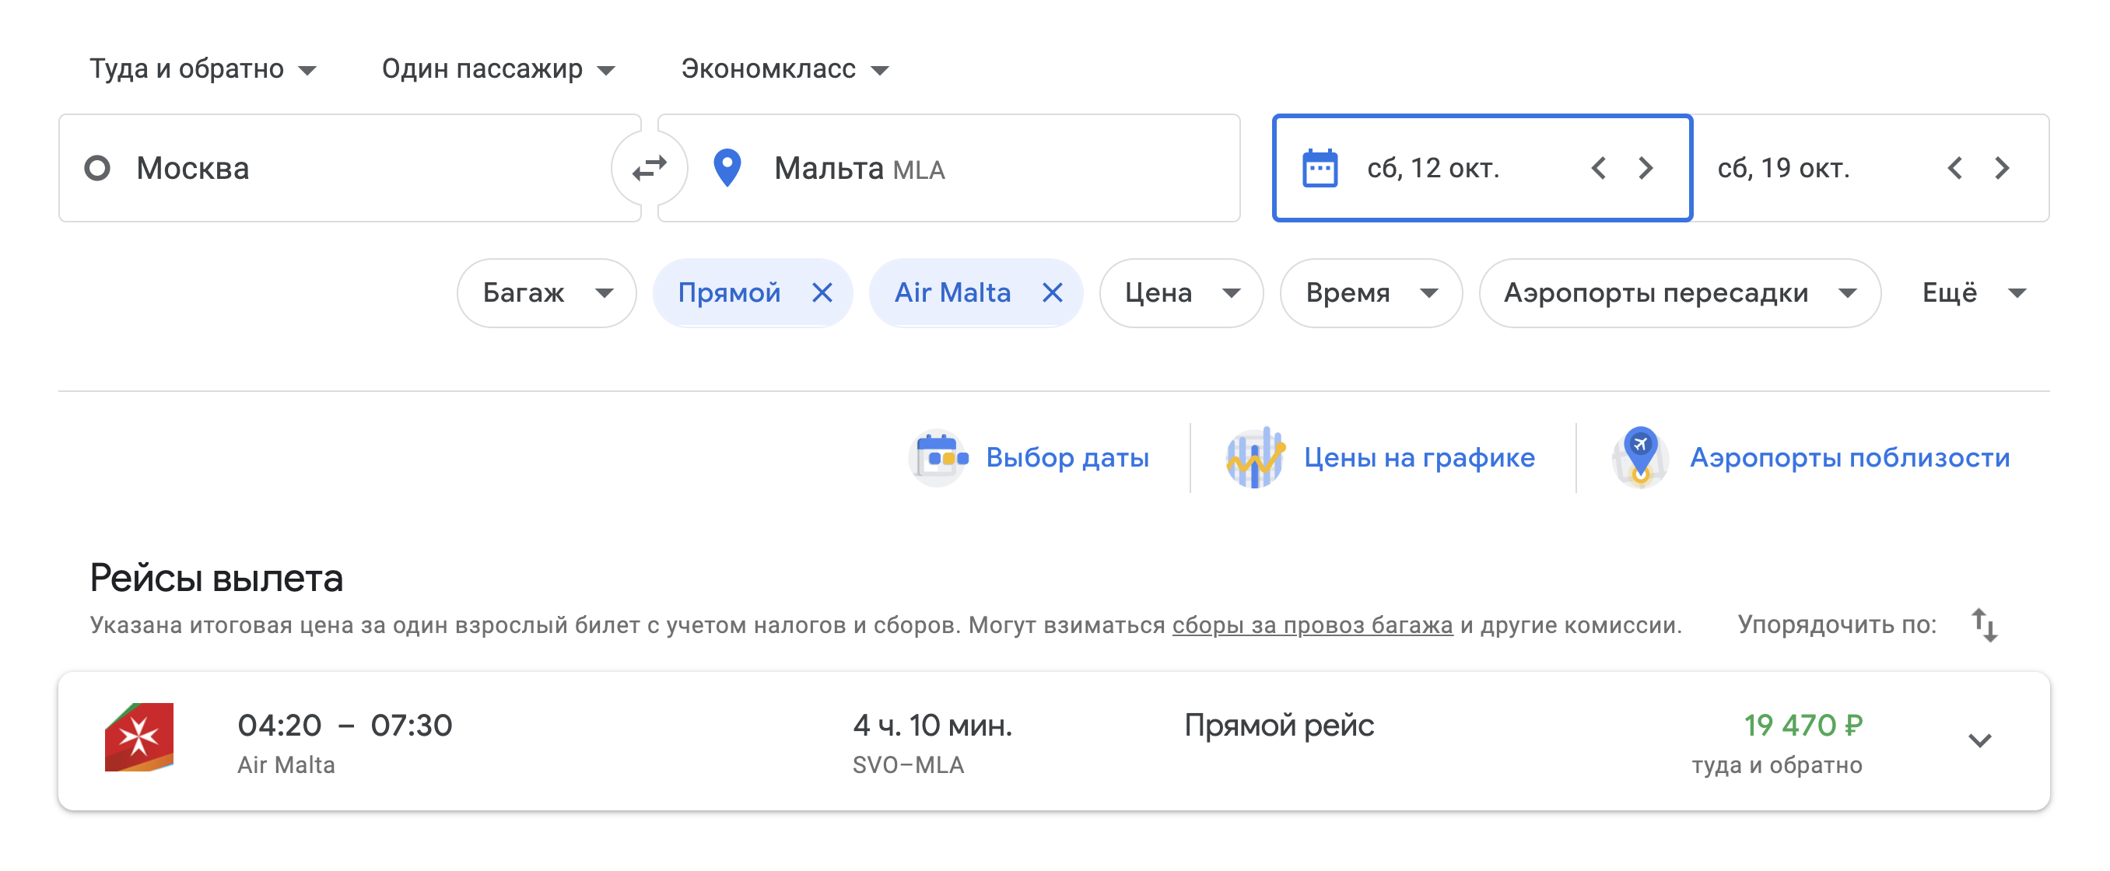Screen dimensions: 2110x871
Task: Click the Аэропорты поблизости map pin icon
Action: coord(1641,457)
